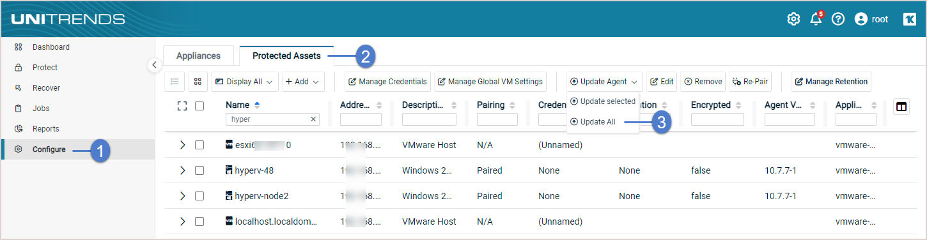The image size is (927, 240).
Task: Click the Pairing filter input field
Action: pyautogui.click(x=497, y=119)
